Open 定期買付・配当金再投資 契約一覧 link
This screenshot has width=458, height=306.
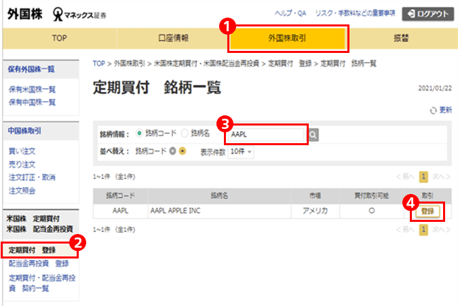[x=42, y=283]
